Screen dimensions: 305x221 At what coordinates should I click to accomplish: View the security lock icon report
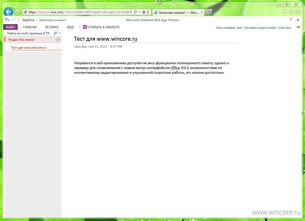pos(144,12)
